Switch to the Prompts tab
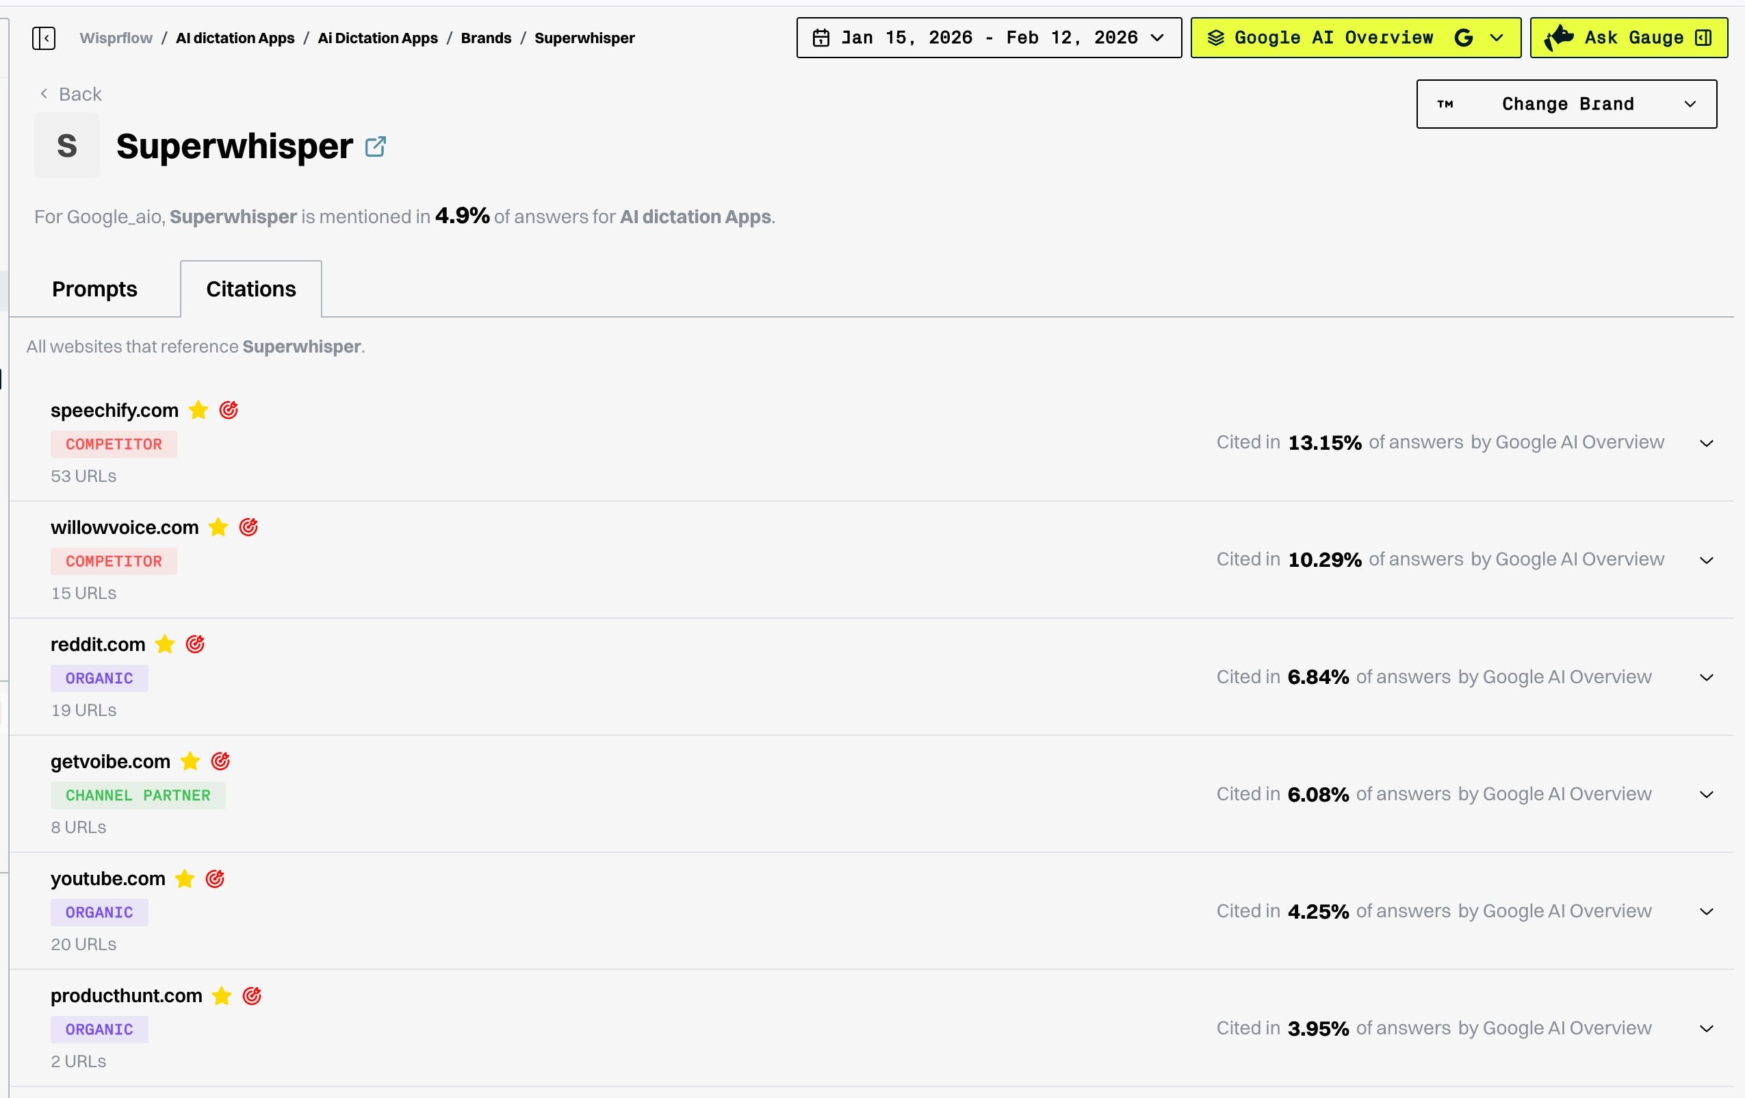This screenshot has width=1745, height=1098. [x=94, y=289]
